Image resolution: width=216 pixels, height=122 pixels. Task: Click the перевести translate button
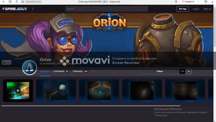click(x=188, y=2)
